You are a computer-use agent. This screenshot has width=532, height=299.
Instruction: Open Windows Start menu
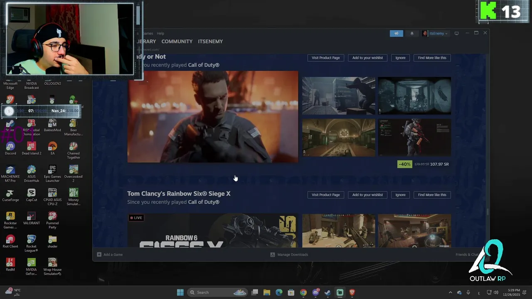[180, 292]
